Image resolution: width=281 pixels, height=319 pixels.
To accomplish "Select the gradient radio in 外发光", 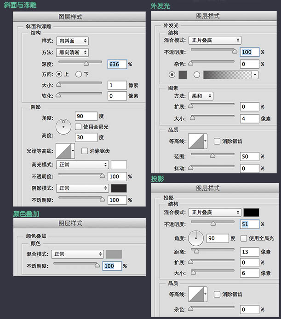I will click(x=196, y=75).
